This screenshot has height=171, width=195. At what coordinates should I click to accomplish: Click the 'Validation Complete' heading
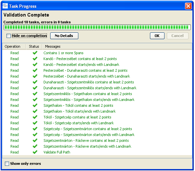26,15
